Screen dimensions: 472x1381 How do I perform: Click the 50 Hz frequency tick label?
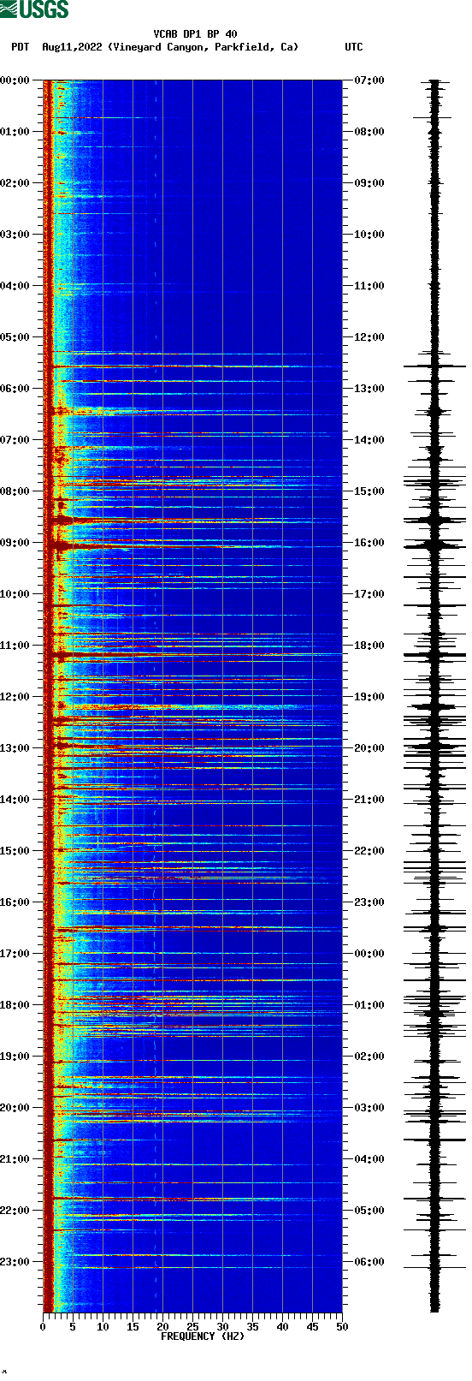(x=342, y=1327)
